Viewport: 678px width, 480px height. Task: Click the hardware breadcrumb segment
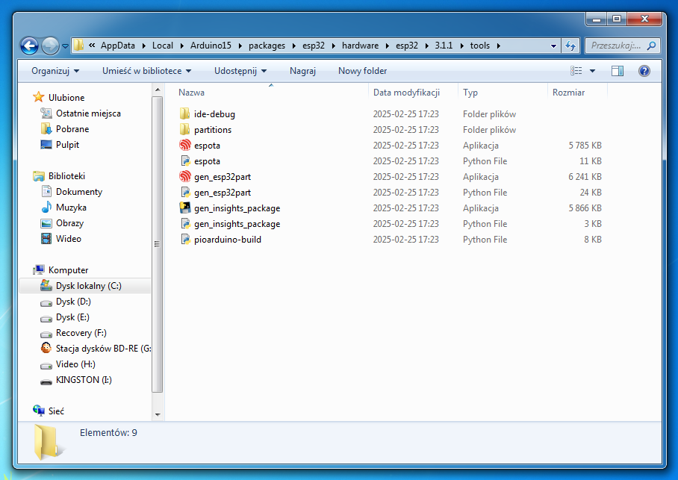[x=360, y=46]
